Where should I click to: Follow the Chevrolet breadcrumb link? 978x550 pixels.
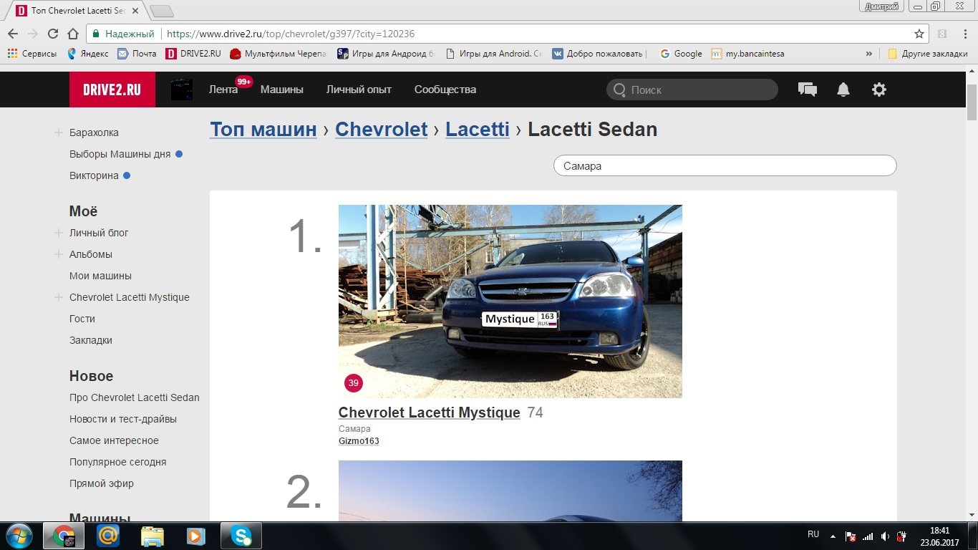click(382, 130)
